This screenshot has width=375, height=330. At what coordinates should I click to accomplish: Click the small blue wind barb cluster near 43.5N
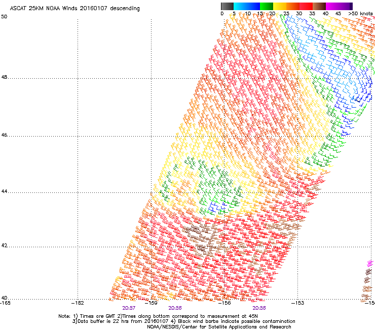coord(217,207)
